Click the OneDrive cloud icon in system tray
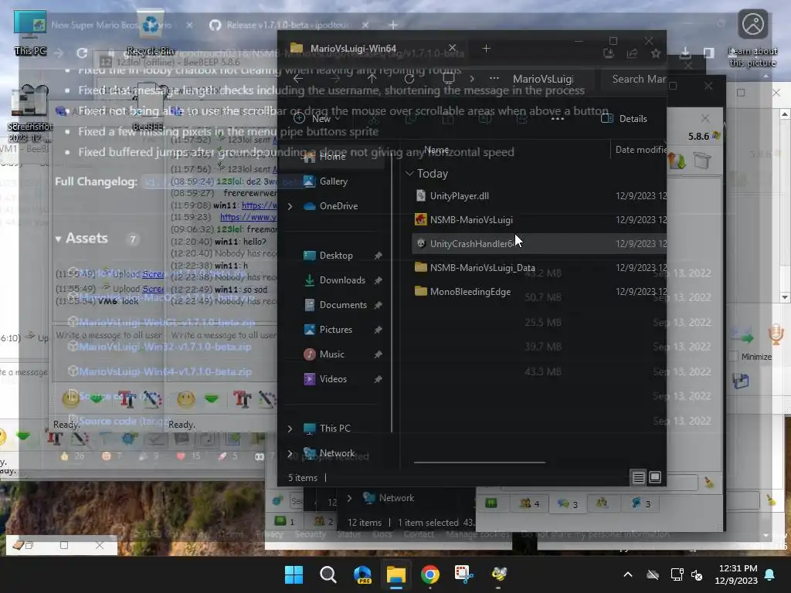The image size is (791, 593). (653, 574)
